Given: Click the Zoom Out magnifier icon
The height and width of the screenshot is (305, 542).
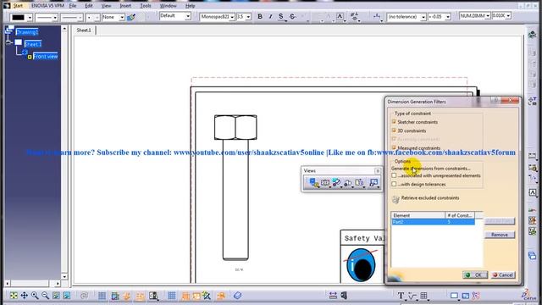Looking at the screenshot, I should pyautogui.click(x=45, y=296).
